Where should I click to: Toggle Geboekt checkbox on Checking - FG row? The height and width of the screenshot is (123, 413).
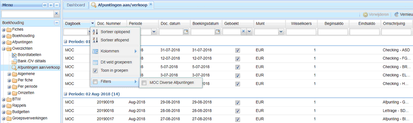pyautogui.click(x=238, y=59)
